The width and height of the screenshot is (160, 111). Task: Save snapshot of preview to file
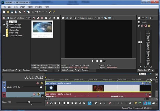[109, 18]
